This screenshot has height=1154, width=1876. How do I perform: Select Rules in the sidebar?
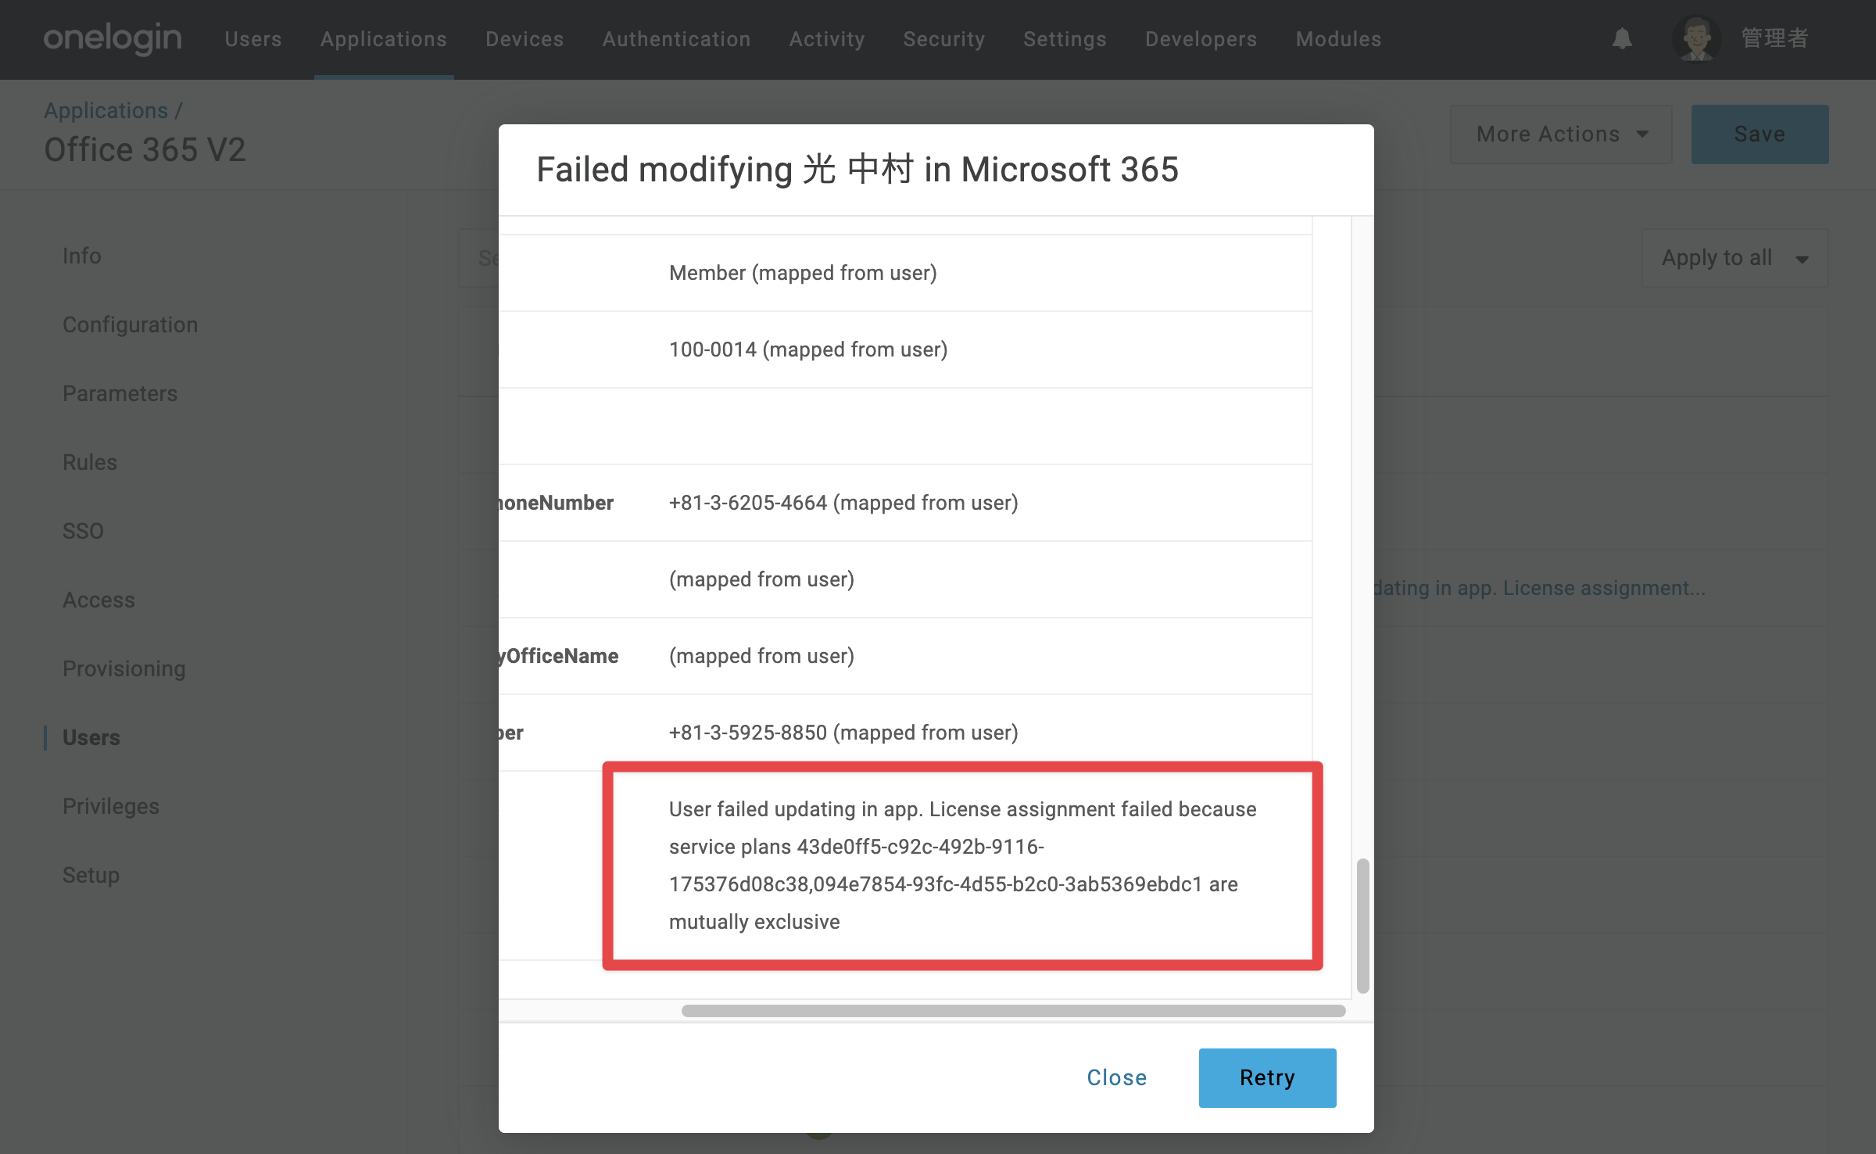click(x=90, y=462)
